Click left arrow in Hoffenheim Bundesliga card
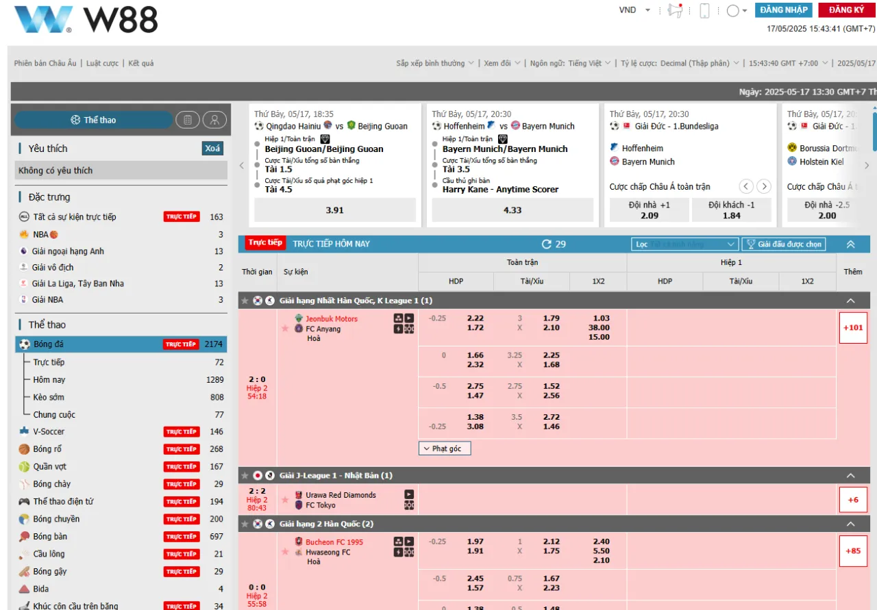The height and width of the screenshot is (610, 877). (x=746, y=186)
